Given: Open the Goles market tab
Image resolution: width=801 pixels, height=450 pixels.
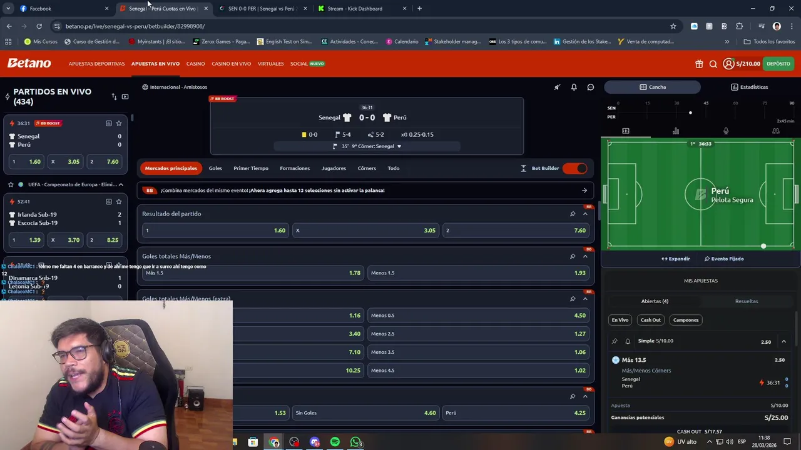Looking at the screenshot, I should coord(215,168).
